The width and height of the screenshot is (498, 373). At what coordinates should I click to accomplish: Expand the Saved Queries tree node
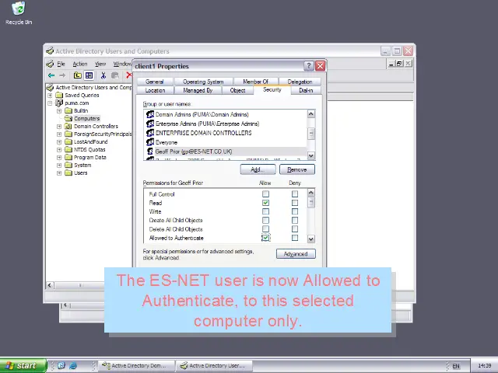[50, 96]
